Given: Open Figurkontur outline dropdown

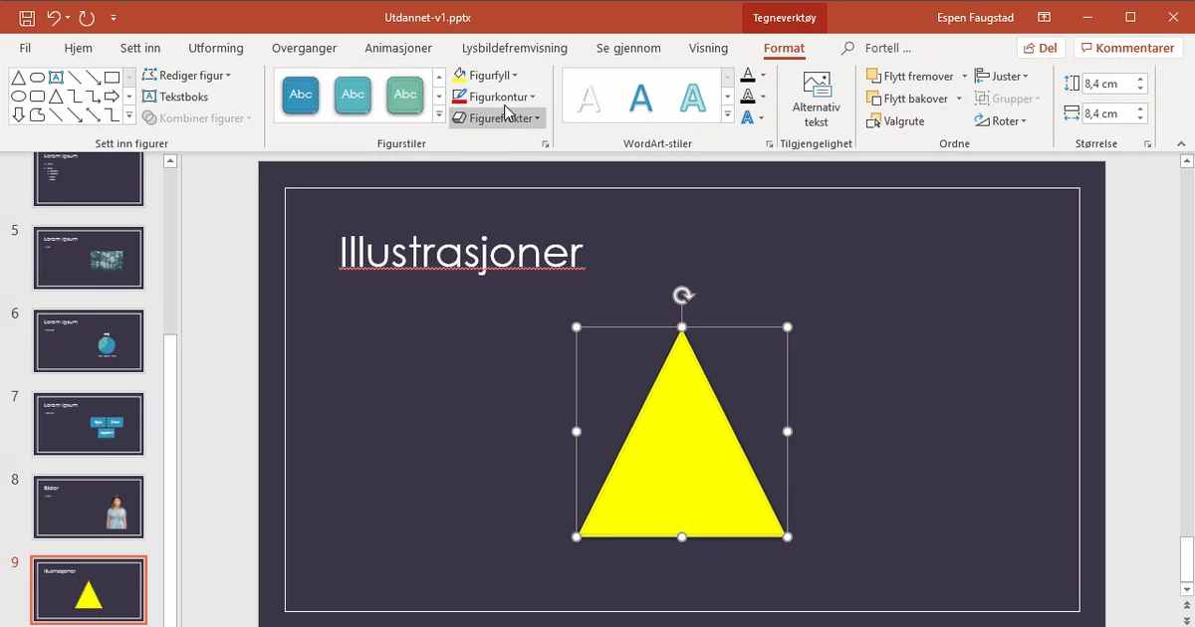Looking at the screenshot, I should [494, 97].
